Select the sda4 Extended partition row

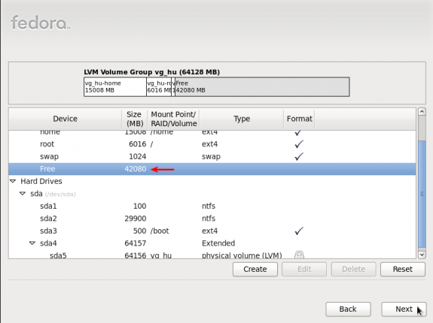tap(212, 243)
